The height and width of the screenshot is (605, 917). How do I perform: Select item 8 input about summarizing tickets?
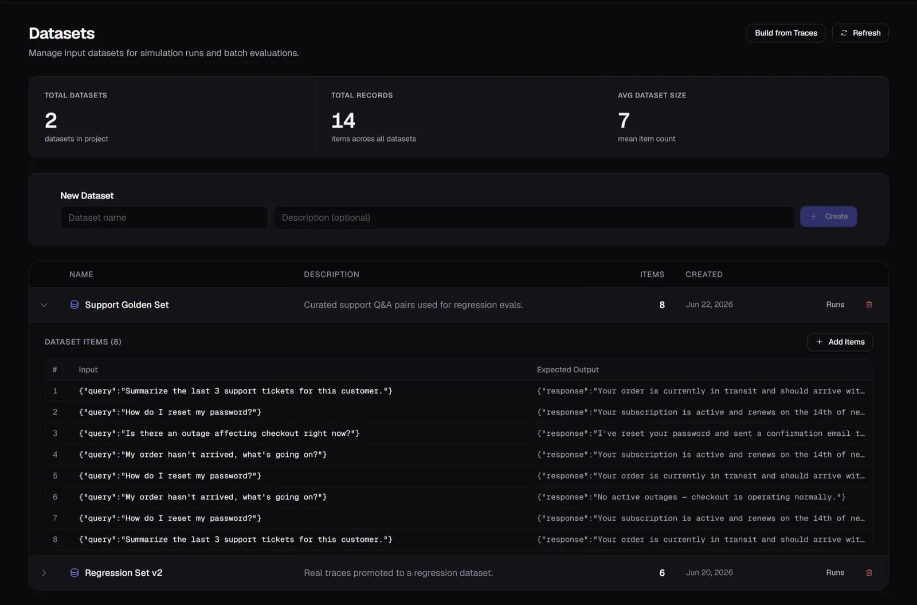(236, 539)
